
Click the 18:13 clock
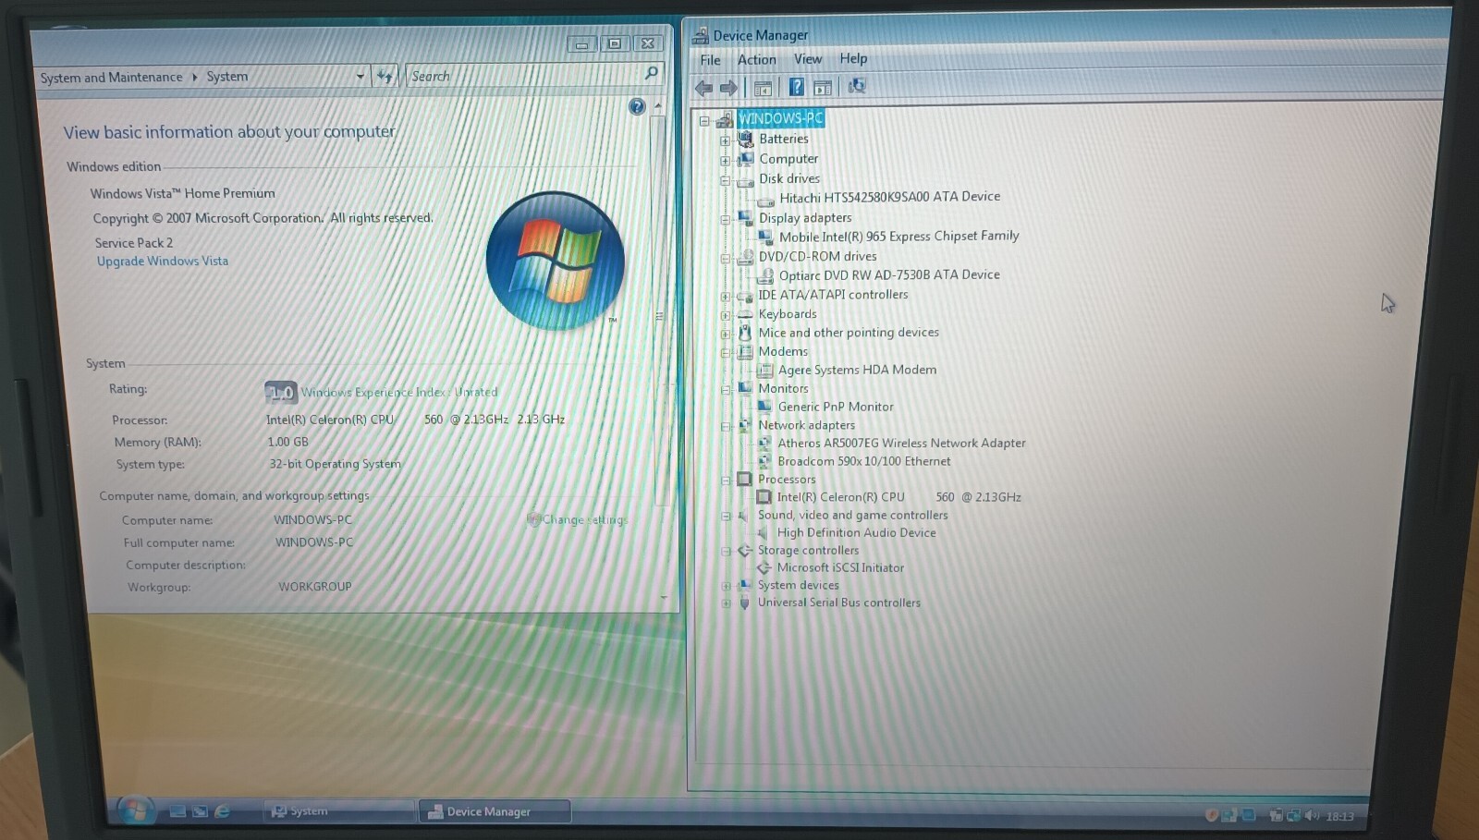click(1339, 816)
